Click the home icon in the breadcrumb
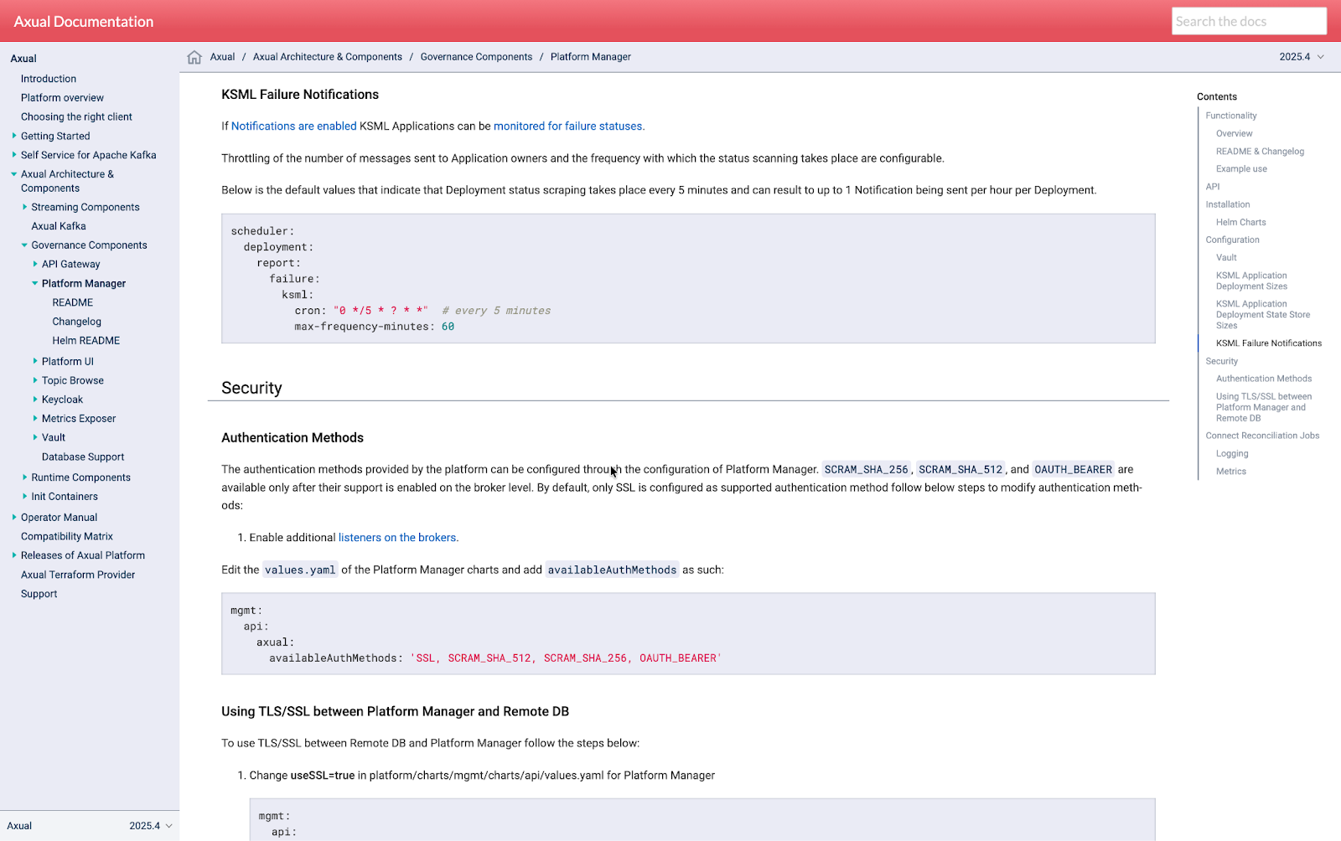 point(194,57)
